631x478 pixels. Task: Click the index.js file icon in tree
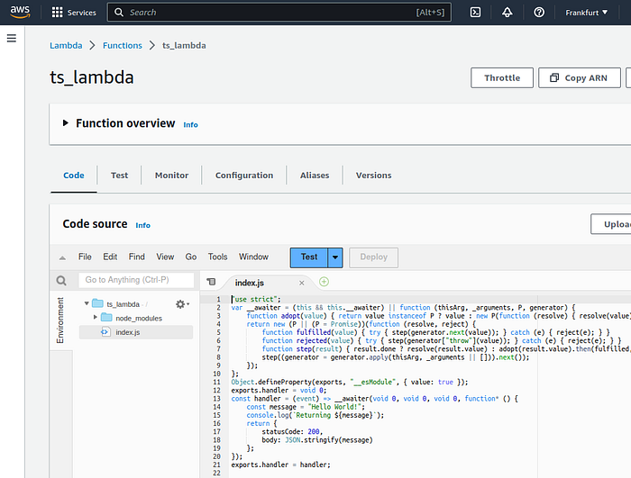pos(105,332)
